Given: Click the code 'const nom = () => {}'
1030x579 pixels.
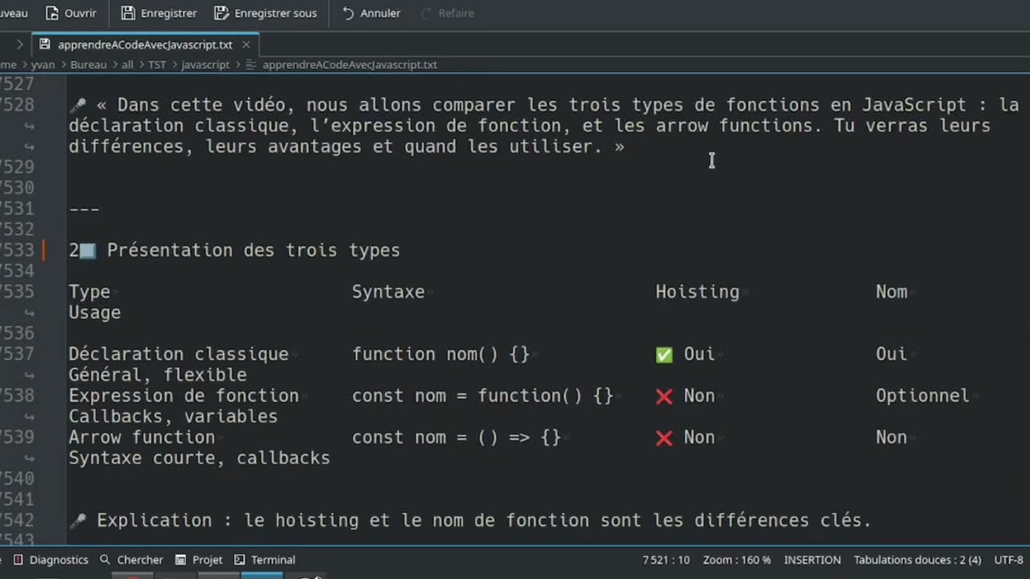Looking at the screenshot, I should (456, 437).
